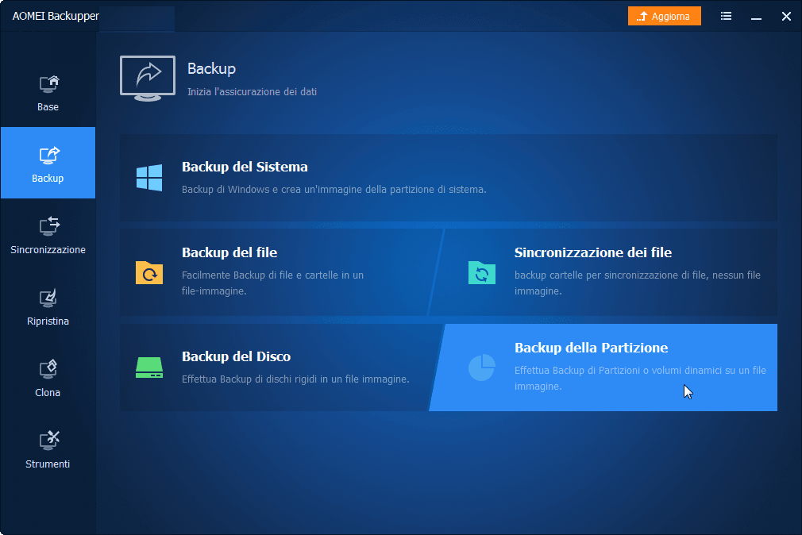Open the hamburger menu in title bar

pos(726,17)
